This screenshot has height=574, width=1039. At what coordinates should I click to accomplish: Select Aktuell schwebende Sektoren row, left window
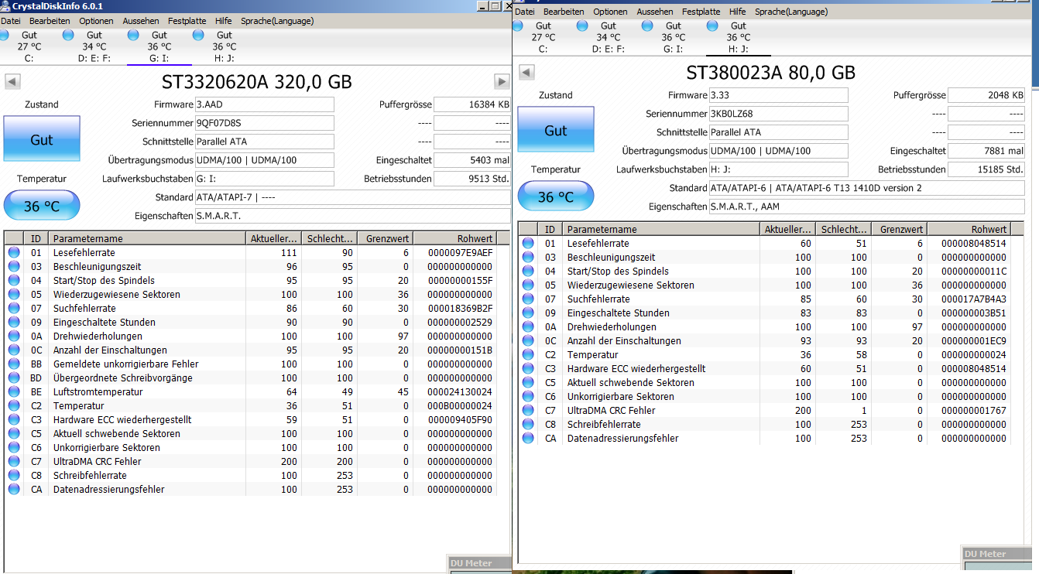pyautogui.click(x=251, y=433)
